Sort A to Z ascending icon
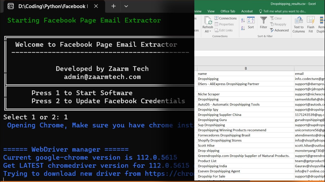The height and width of the screenshot is (182, 325). (x=243, y=20)
